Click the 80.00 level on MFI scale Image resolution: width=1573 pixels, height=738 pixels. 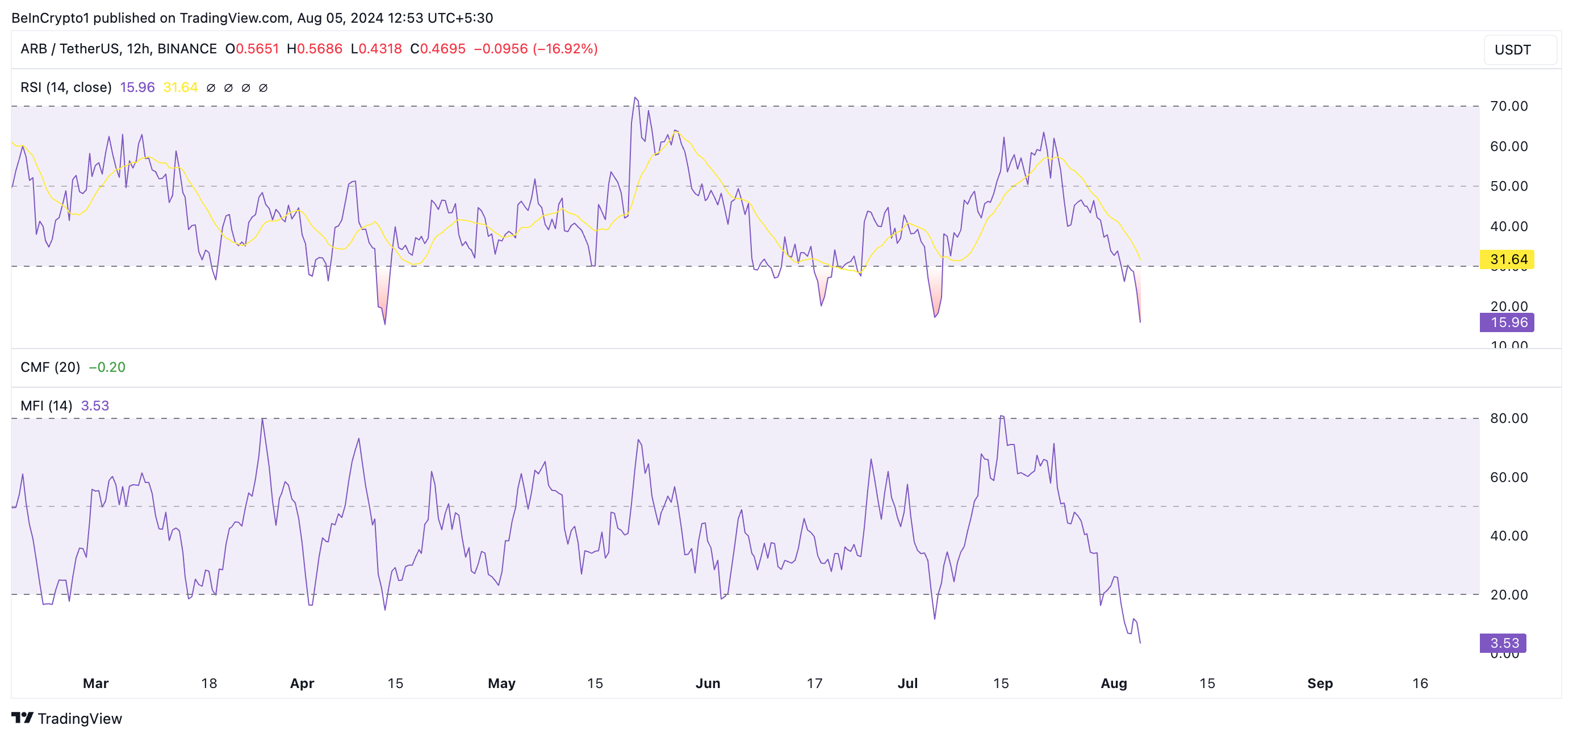coord(1508,418)
